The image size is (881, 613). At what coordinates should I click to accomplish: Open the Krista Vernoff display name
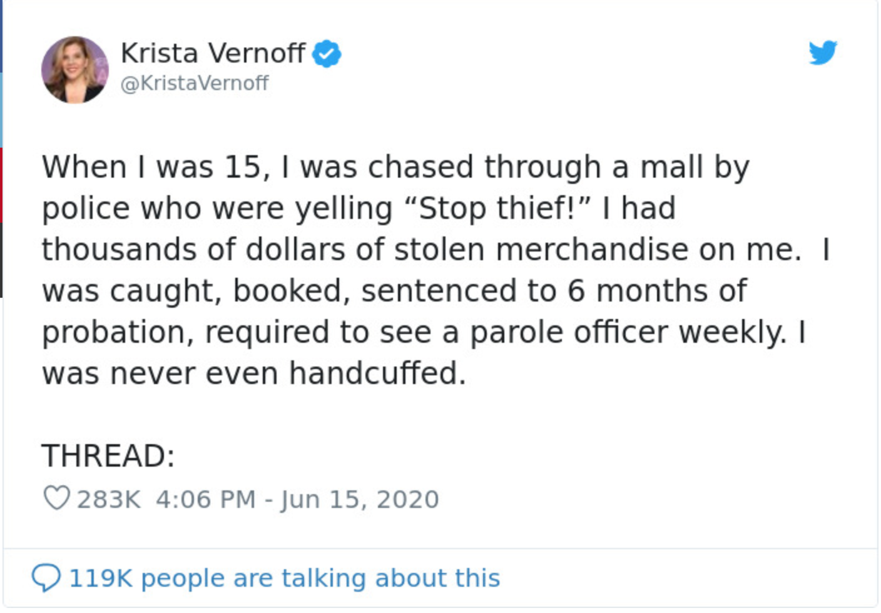(x=213, y=53)
